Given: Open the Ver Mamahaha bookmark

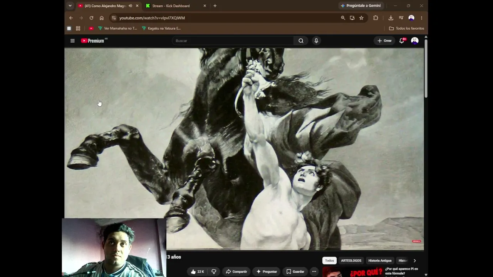Looking at the screenshot, I should point(117,28).
